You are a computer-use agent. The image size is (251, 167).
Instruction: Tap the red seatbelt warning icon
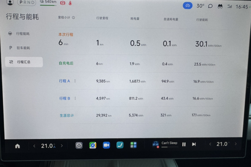pyautogui.click(x=70, y=3)
